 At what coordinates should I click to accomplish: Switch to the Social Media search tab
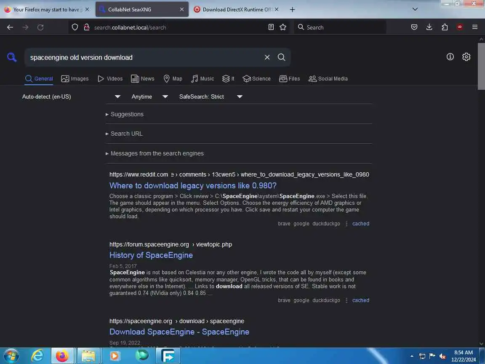click(328, 79)
